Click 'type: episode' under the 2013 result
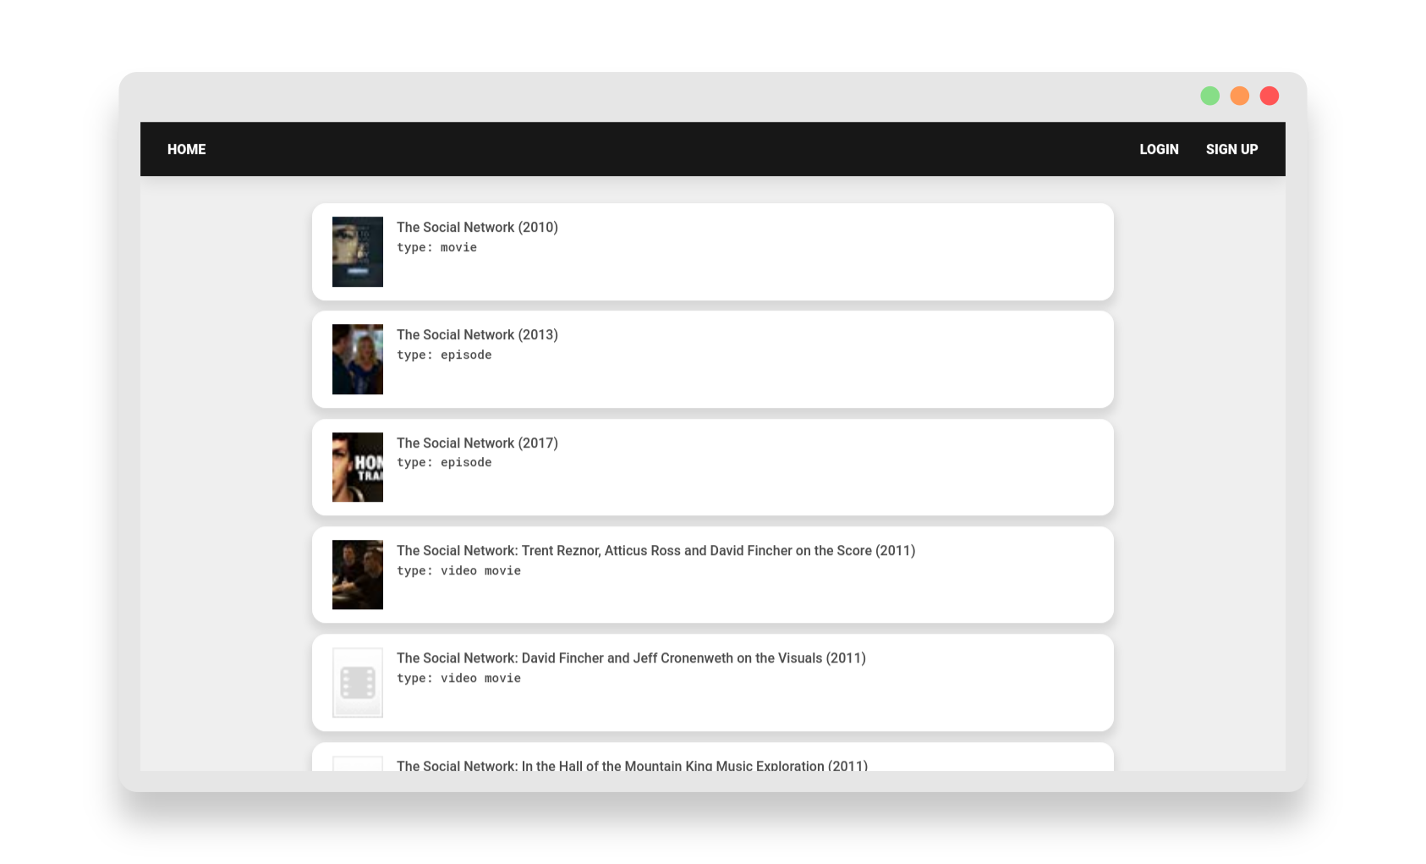1426x864 pixels. click(x=444, y=355)
